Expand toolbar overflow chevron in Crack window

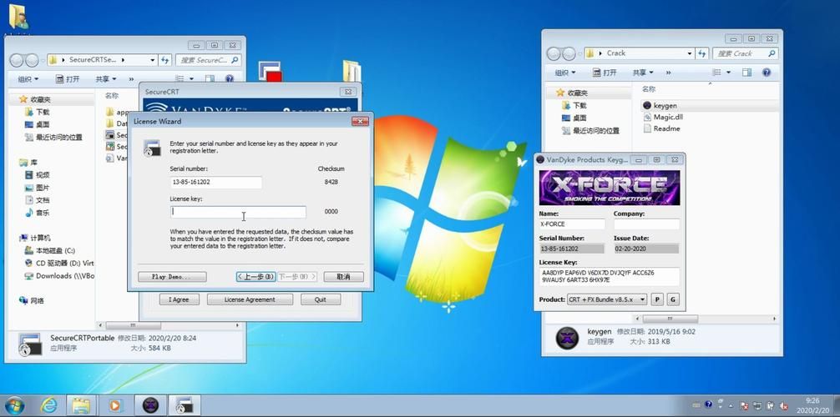click(669, 73)
